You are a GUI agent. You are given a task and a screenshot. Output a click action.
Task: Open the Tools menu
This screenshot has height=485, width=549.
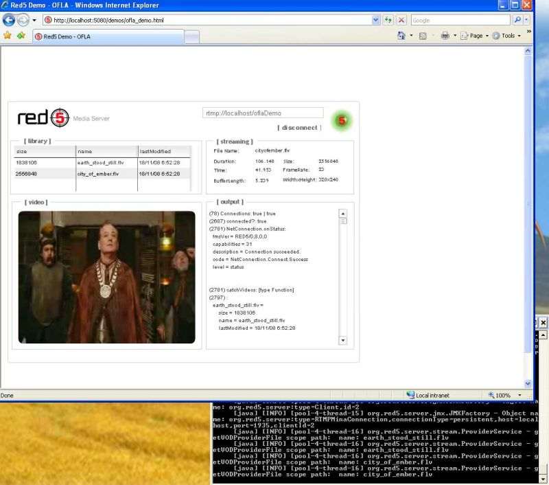pyautogui.click(x=506, y=36)
